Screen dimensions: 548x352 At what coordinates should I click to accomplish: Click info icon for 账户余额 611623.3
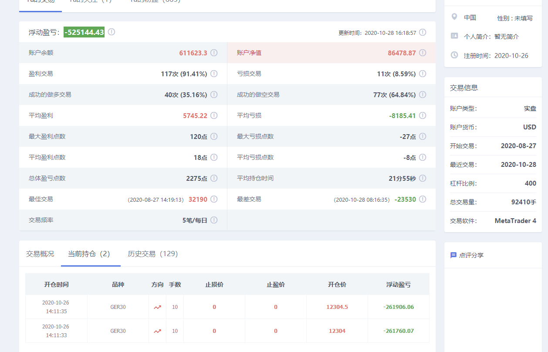pos(214,53)
